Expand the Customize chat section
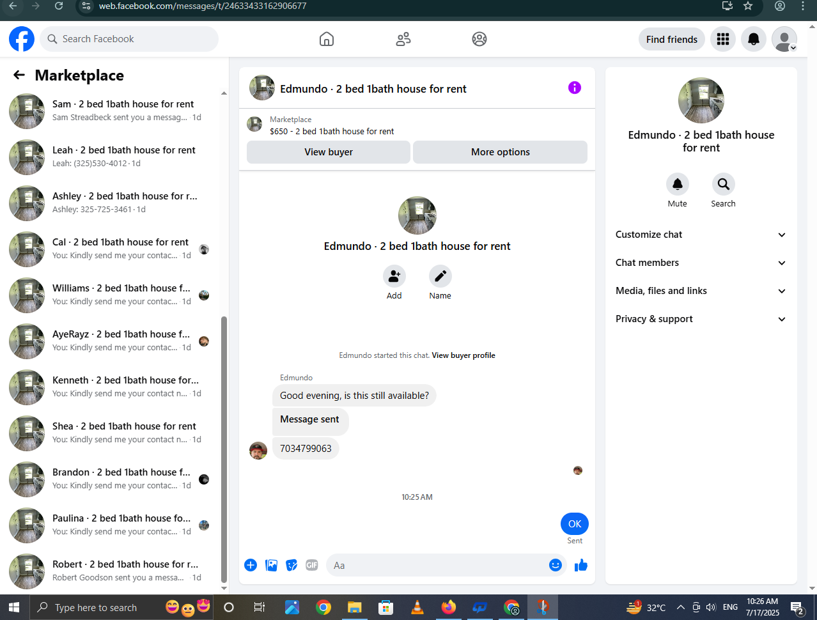817x620 pixels. point(701,235)
